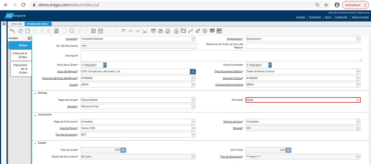The image size is (371, 164).
Task: Click the print icon in the toolbar
Action: (x=168, y=31)
